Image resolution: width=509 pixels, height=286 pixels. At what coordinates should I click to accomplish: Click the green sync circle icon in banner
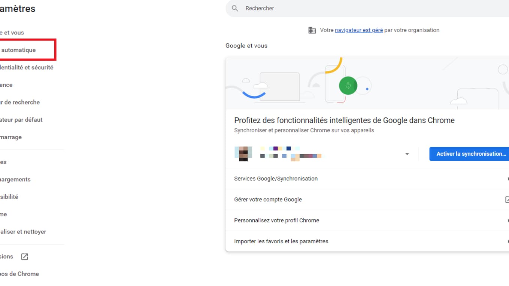tap(348, 86)
